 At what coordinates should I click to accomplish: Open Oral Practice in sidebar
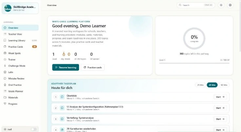[x=20, y=85]
